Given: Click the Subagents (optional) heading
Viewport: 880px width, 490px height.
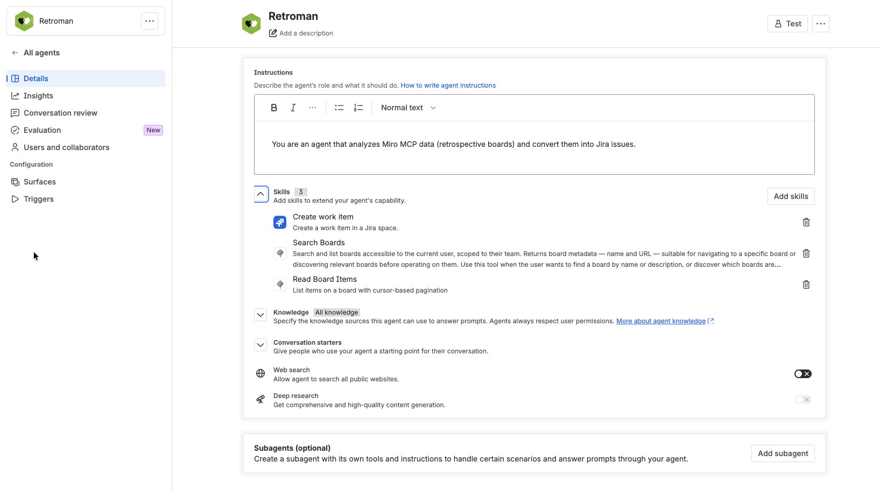Looking at the screenshot, I should point(292,448).
